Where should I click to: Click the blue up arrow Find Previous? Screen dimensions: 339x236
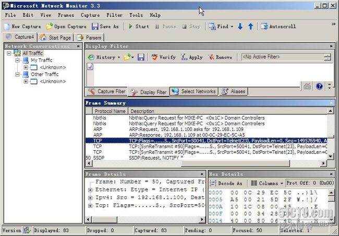250,27
